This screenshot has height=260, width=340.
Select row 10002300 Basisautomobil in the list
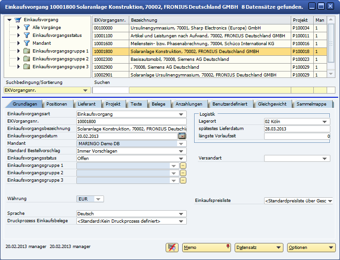(184, 59)
